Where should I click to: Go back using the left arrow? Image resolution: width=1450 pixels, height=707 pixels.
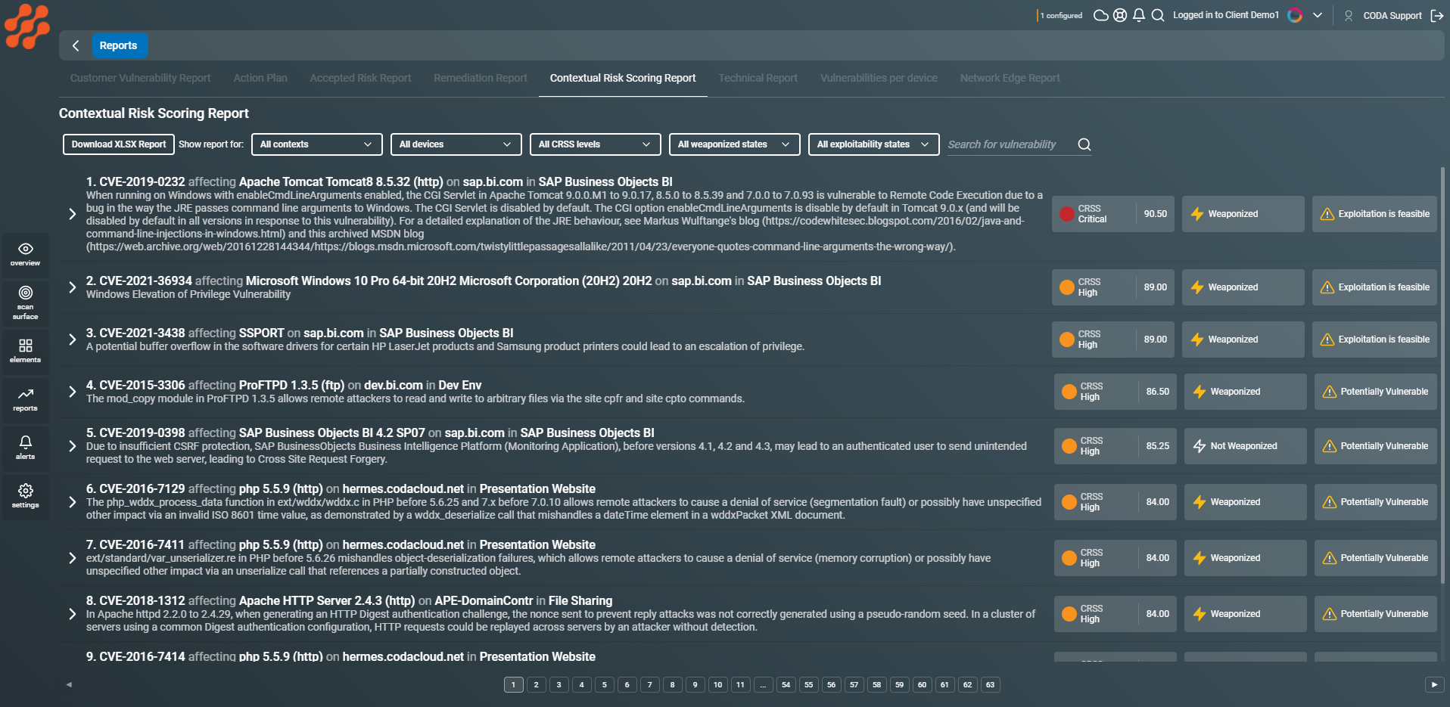(76, 45)
